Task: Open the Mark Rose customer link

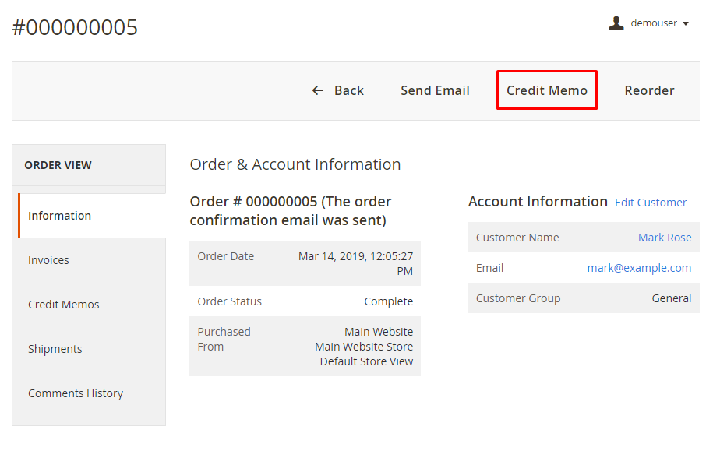Action: pos(665,238)
